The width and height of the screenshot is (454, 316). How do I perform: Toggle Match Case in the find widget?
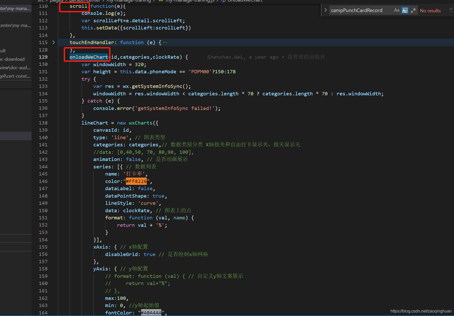point(396,10)
